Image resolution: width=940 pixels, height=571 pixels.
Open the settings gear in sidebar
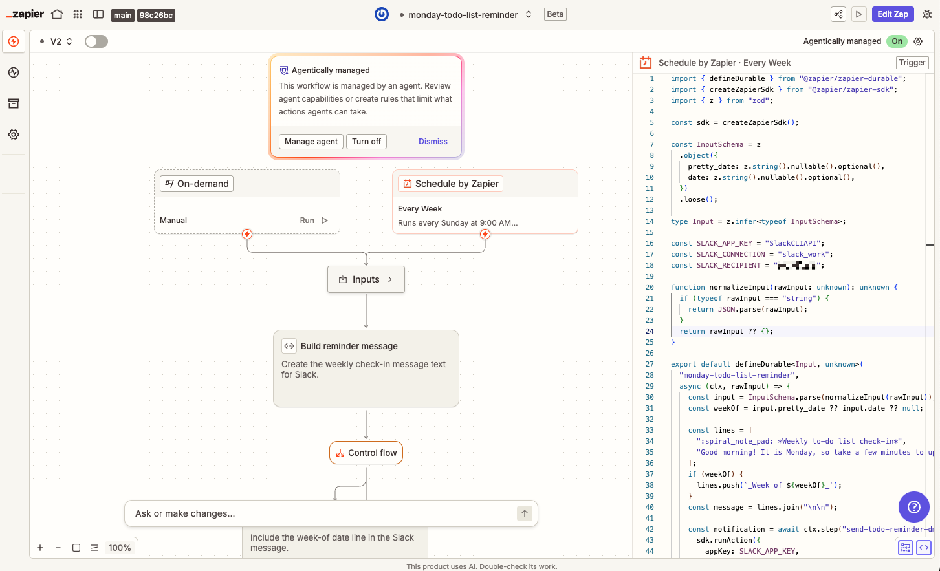pos(14,135)
